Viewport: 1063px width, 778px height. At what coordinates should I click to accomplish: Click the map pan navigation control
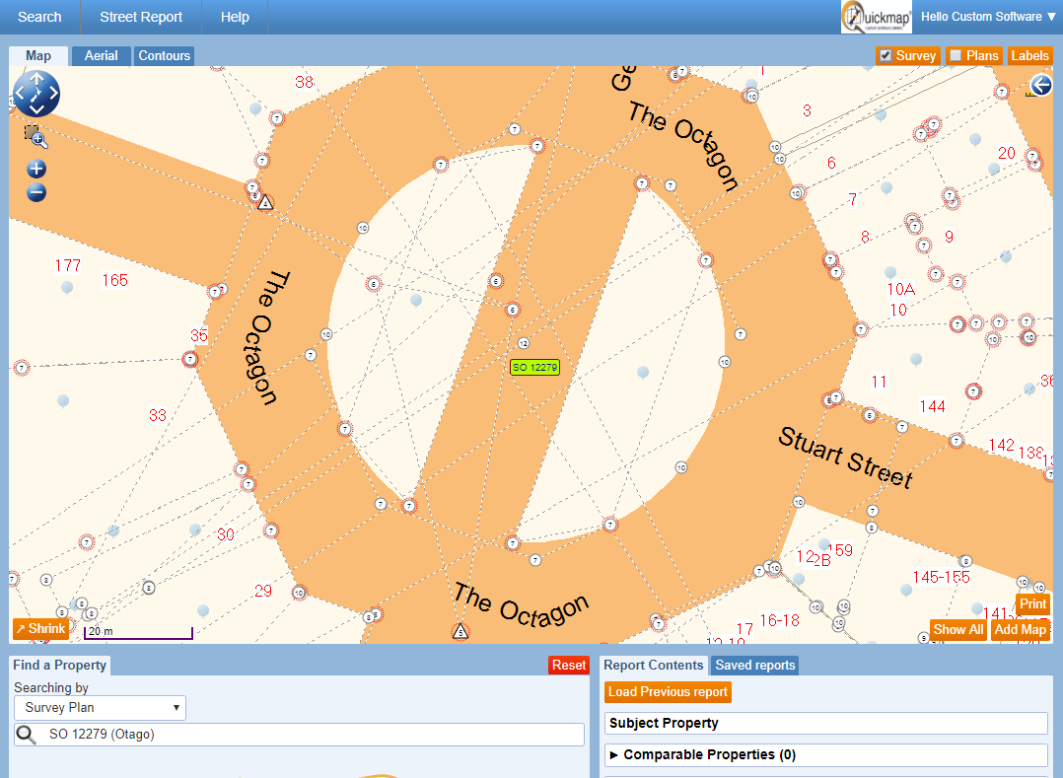click(x=36, y=94)
